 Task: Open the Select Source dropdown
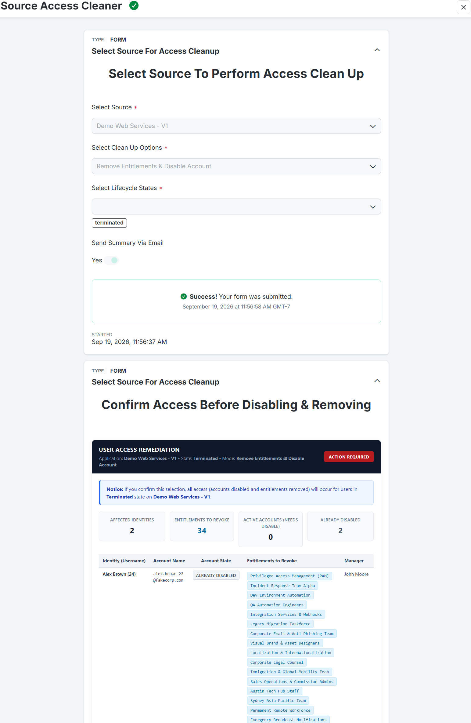click(236, 126)
